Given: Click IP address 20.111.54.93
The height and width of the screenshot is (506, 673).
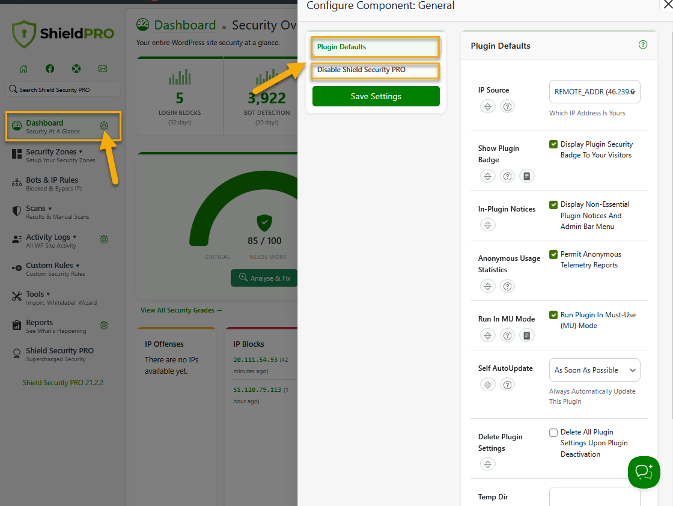Looking at the screenshot, I should (x=255, y=359).
